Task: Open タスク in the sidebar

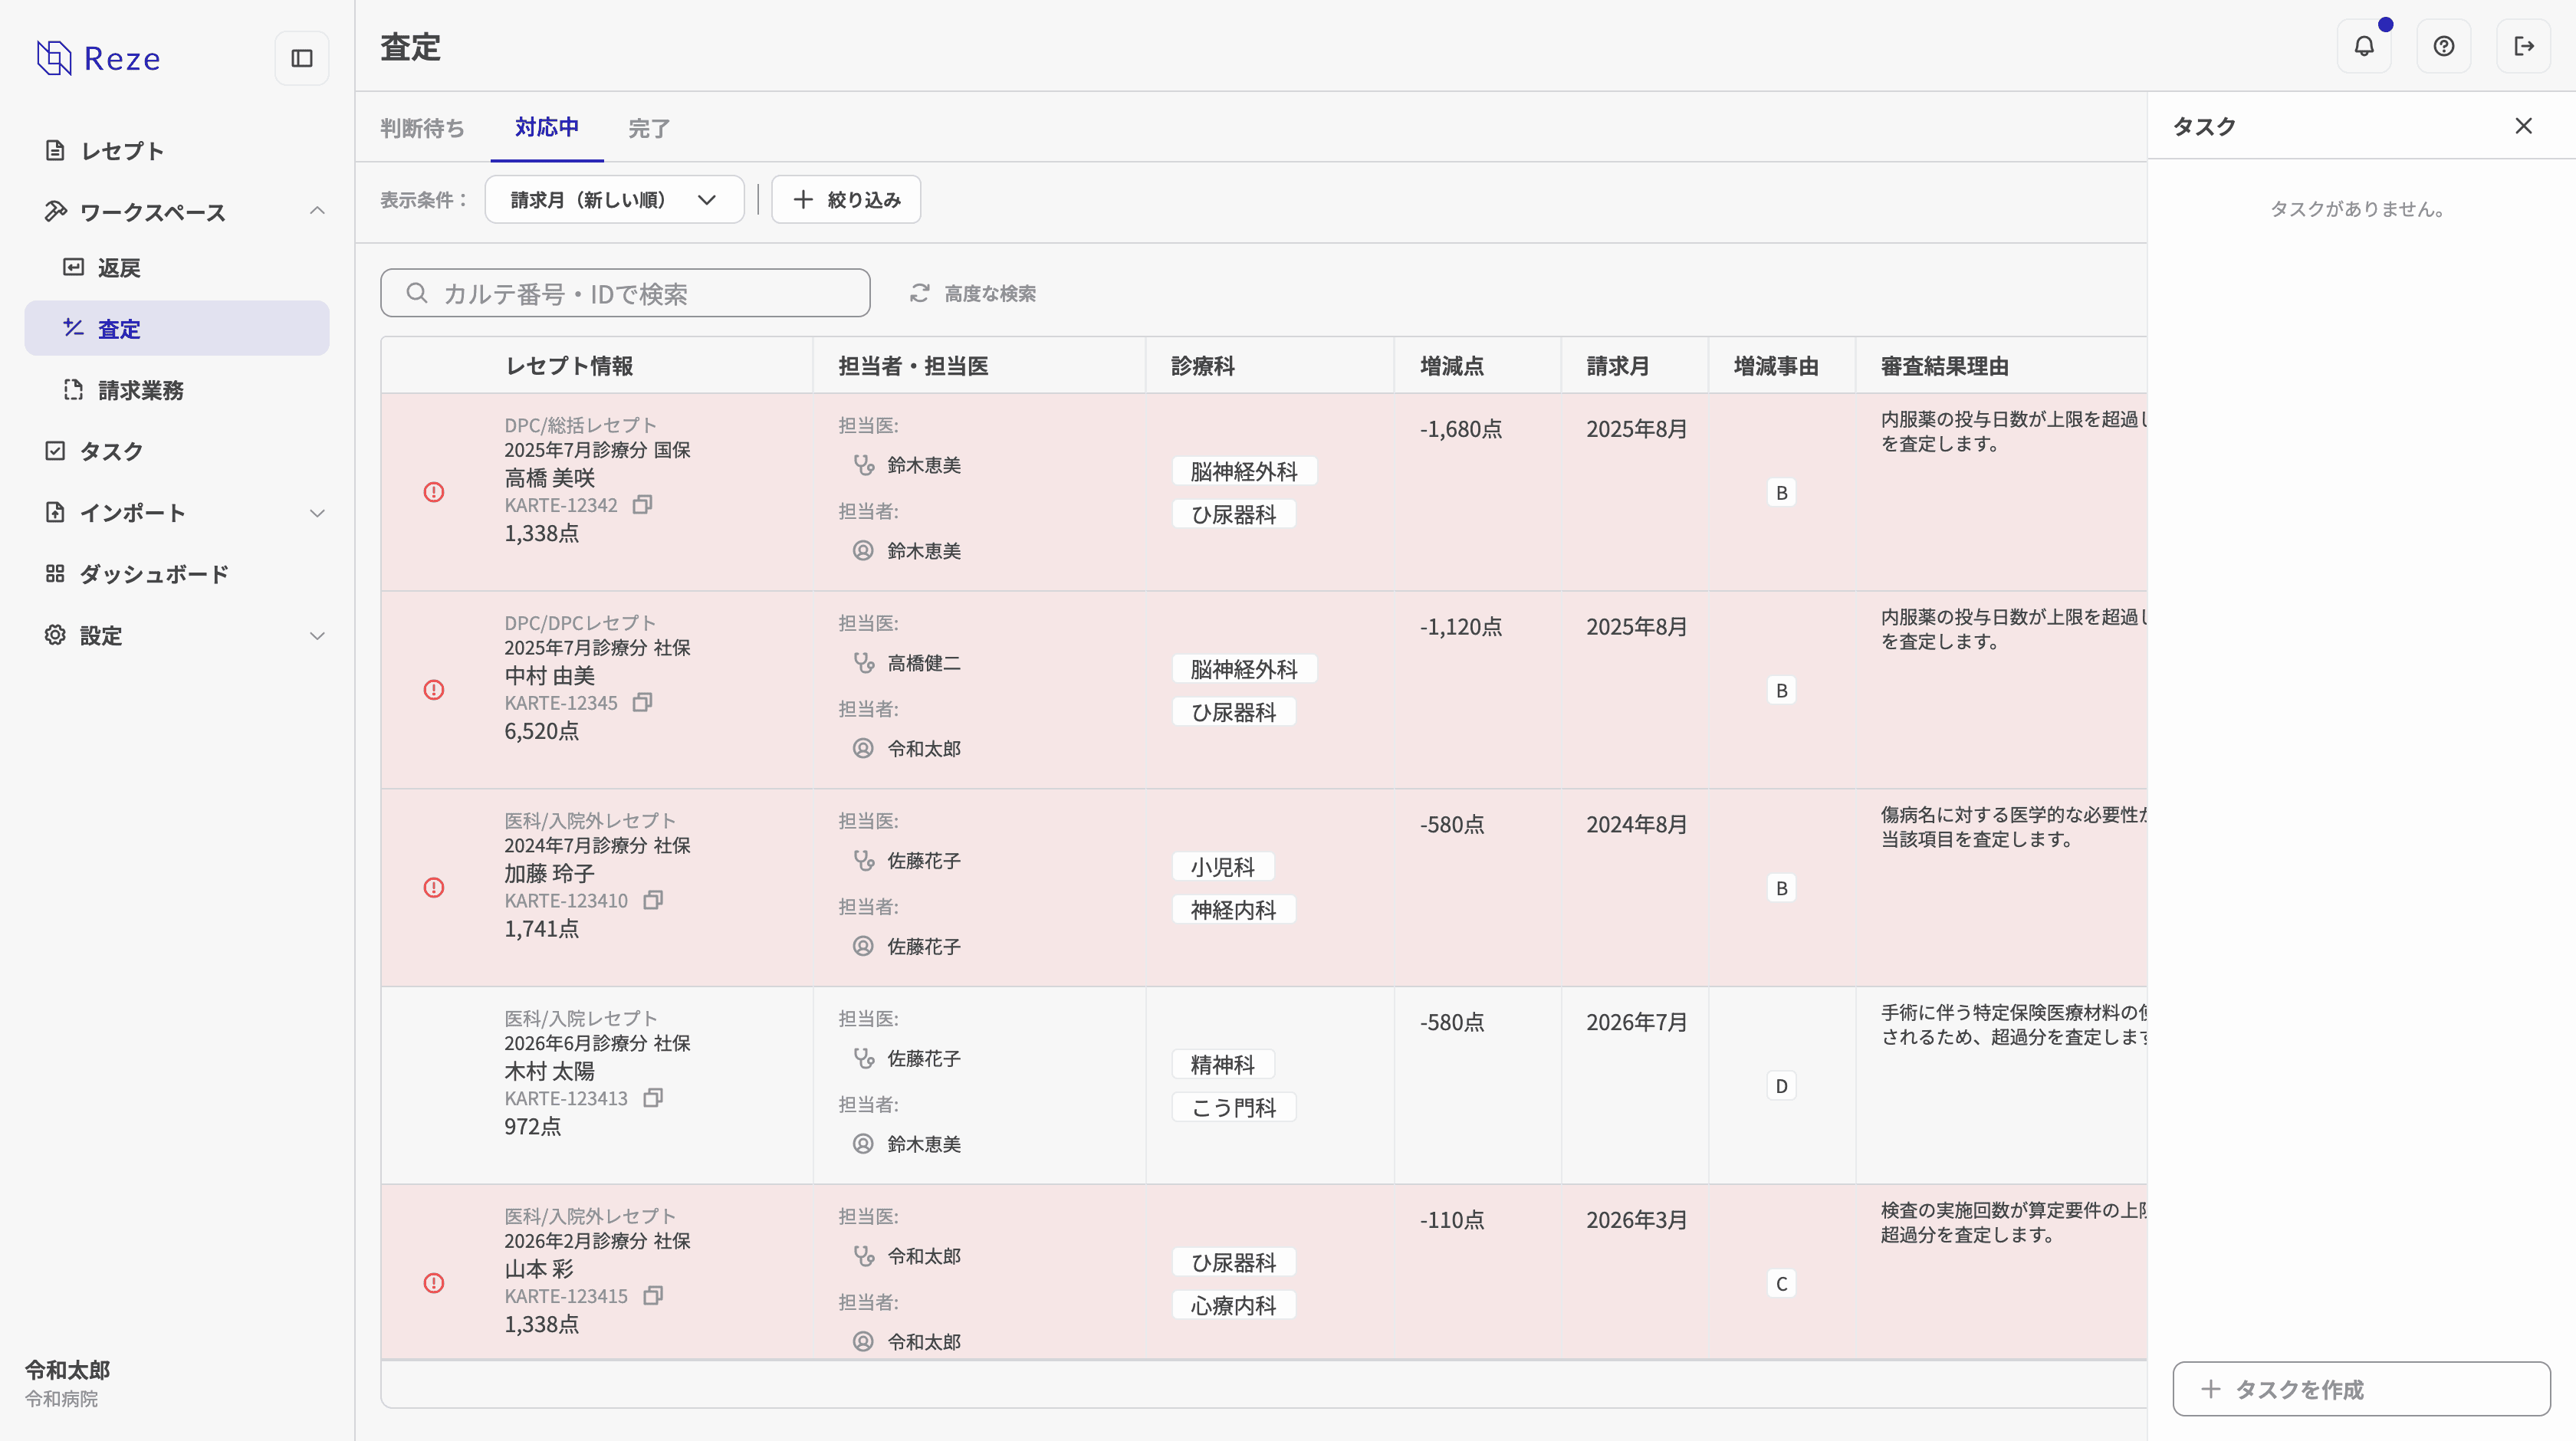Action: coord(177,451)
